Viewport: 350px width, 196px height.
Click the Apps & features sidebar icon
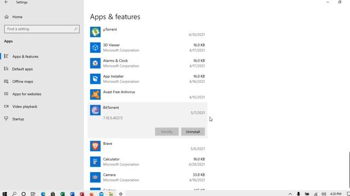(6, 56)
